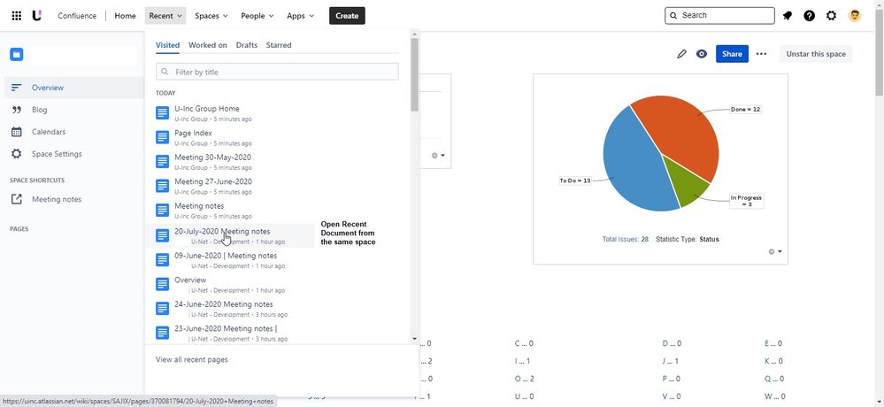Click the blue space icon in sidebar
884x407 pixels.
click(16, 55)
